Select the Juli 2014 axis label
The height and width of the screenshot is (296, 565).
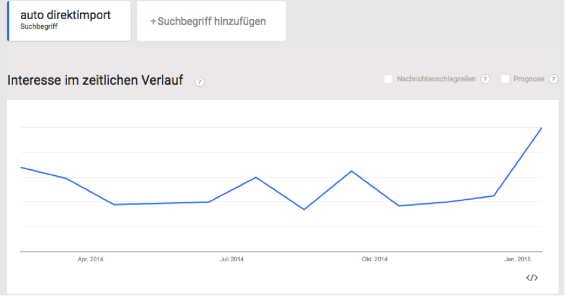pos(232,260)
